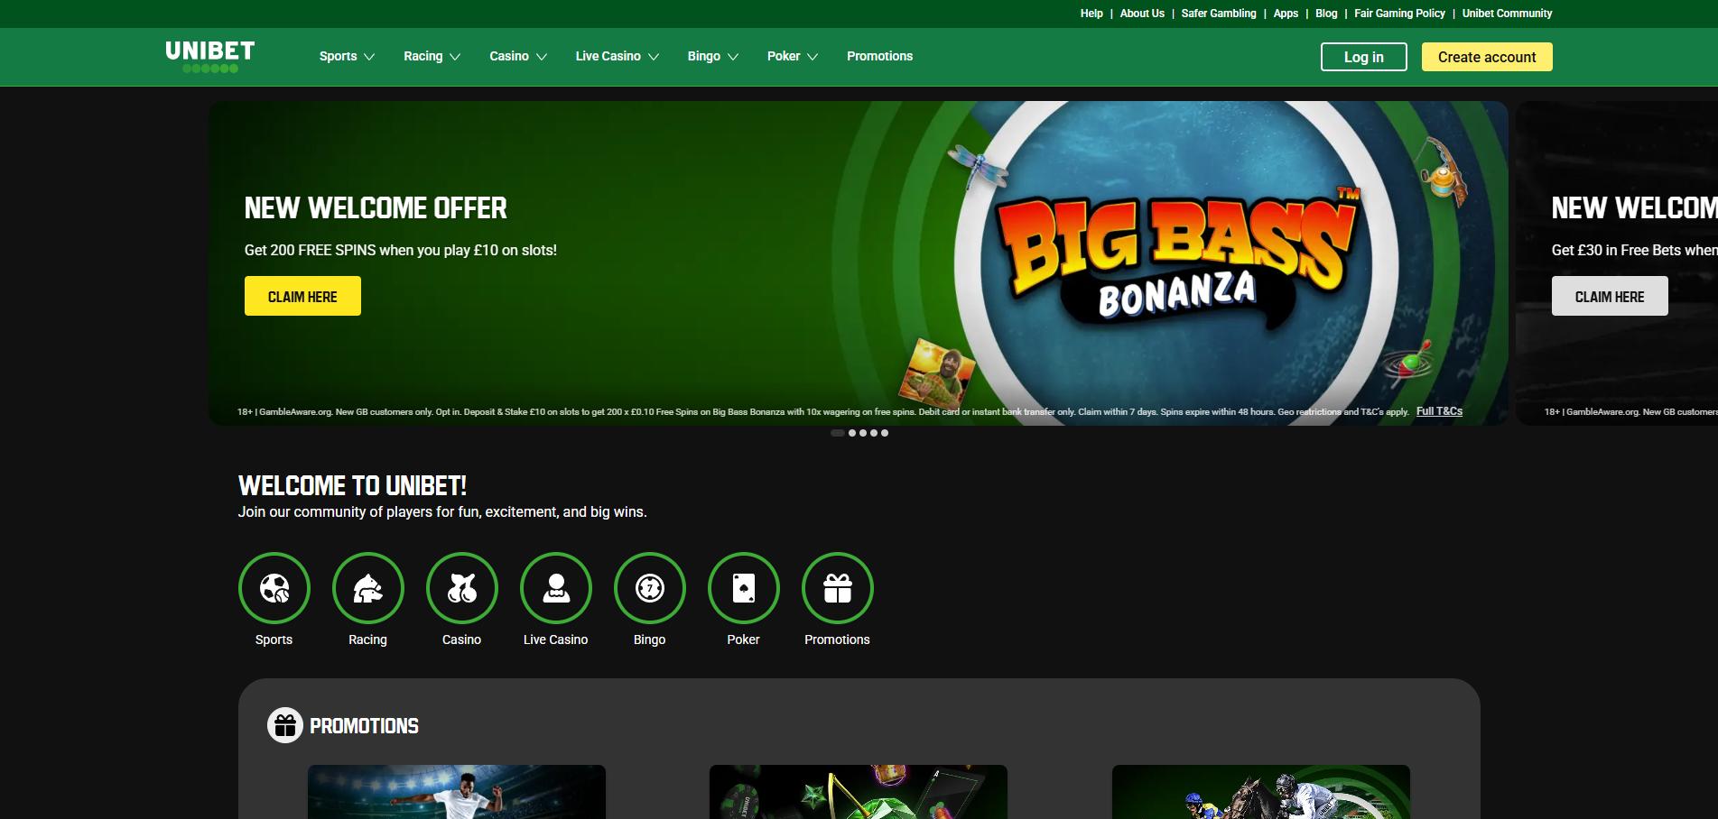Open the Bingo ball circle icon
The height and width of the screenshot is (819, 1718).
pyautogui.click(x=650, y=588)
